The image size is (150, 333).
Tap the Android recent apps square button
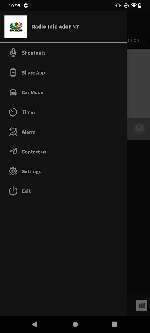pos(115,324)
